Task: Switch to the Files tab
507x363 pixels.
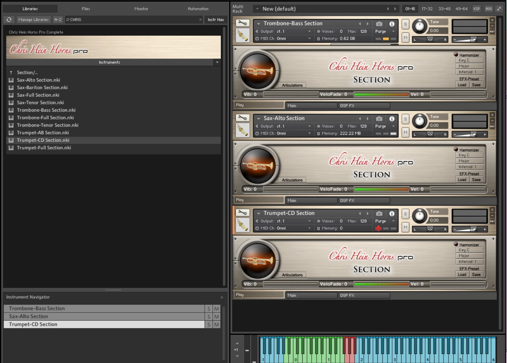Action: 86,9
